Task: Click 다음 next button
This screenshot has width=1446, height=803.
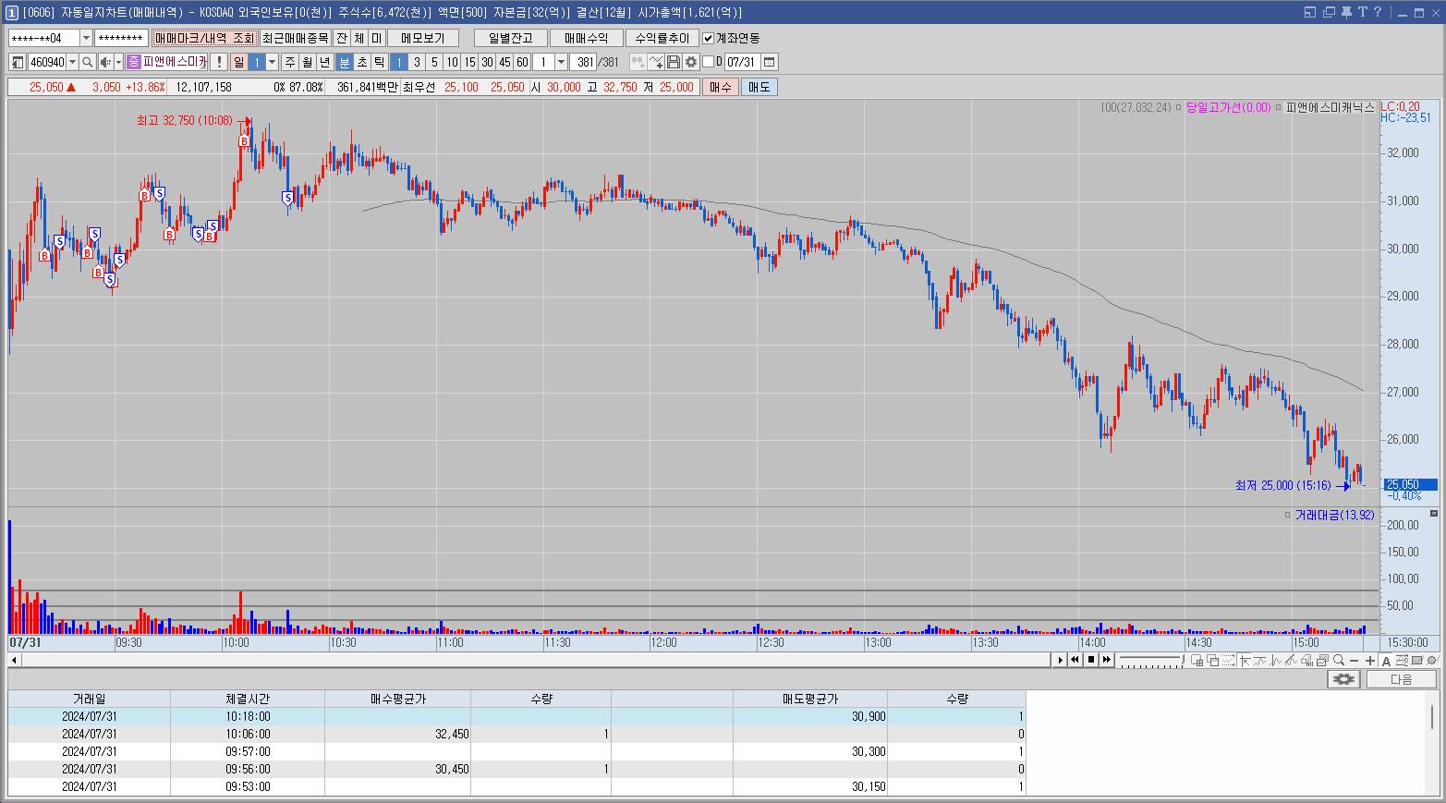Action: pyautogui.click(x=1402, y=679)
